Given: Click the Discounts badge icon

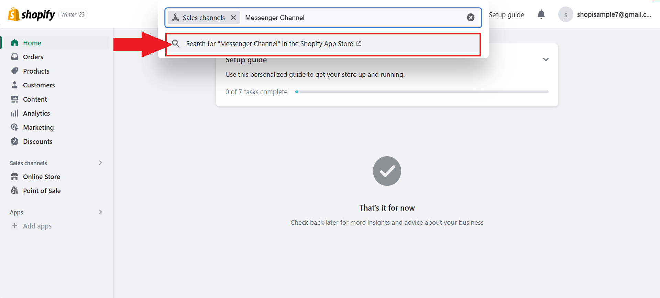Looking at the screenshot, I should 14,141.
